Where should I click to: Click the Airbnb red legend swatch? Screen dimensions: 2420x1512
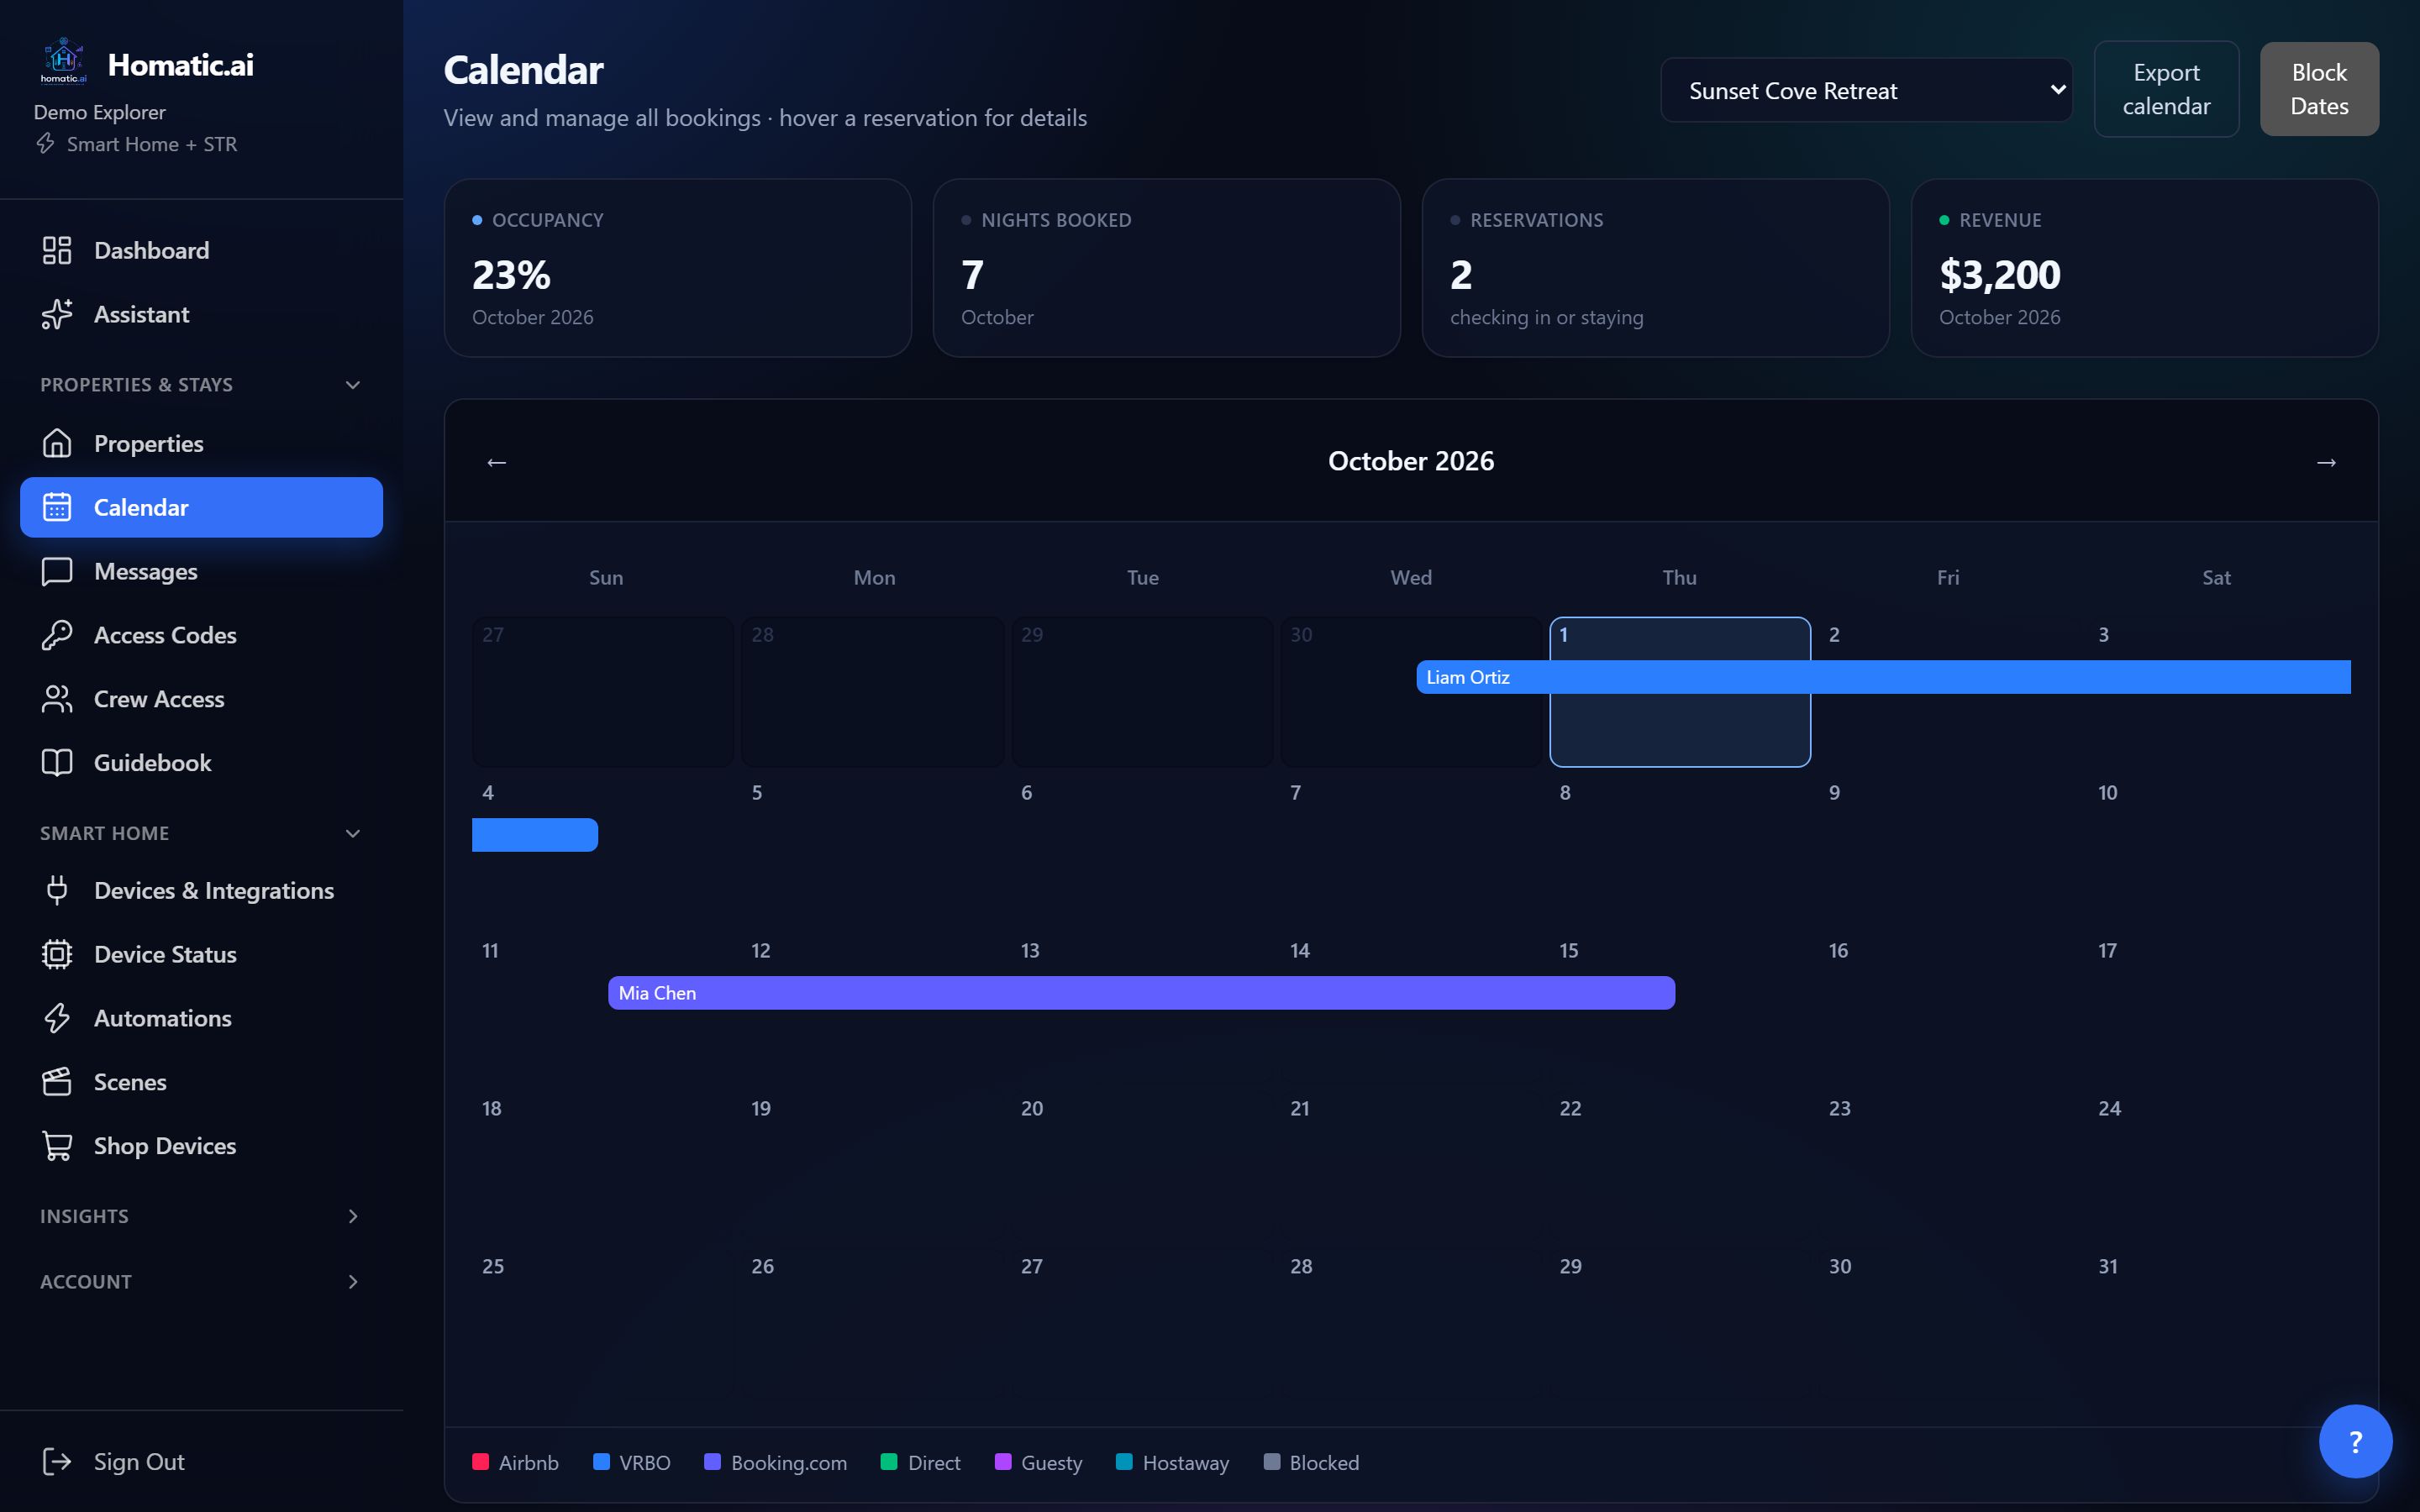point(480,1462)
